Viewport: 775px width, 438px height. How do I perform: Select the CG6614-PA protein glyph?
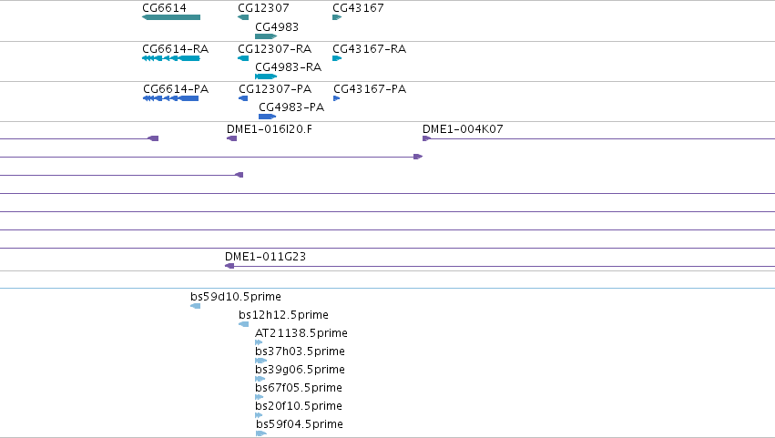(170, 98)
